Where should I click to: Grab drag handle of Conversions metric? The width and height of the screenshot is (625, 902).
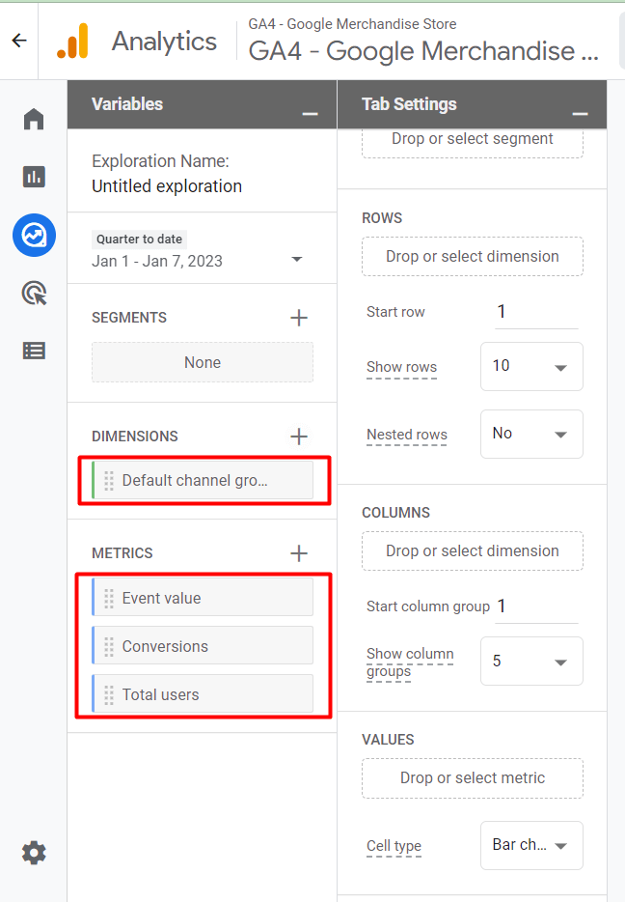point(109,647)
